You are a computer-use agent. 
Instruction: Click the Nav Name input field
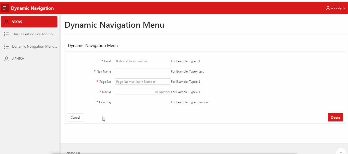143,71
